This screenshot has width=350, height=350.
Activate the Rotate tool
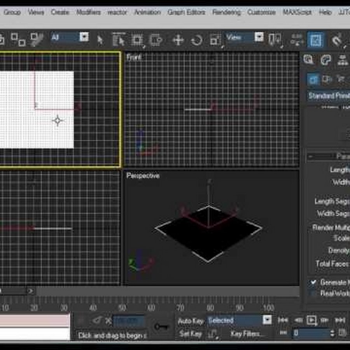pos(197,40)
